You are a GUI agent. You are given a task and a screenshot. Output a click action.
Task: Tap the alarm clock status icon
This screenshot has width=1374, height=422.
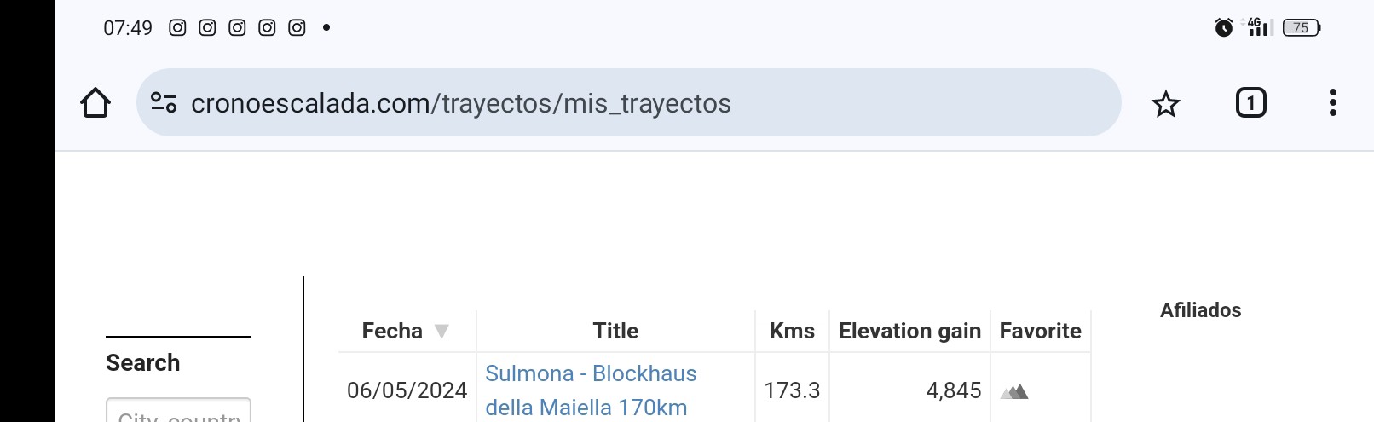point(1223,27)
